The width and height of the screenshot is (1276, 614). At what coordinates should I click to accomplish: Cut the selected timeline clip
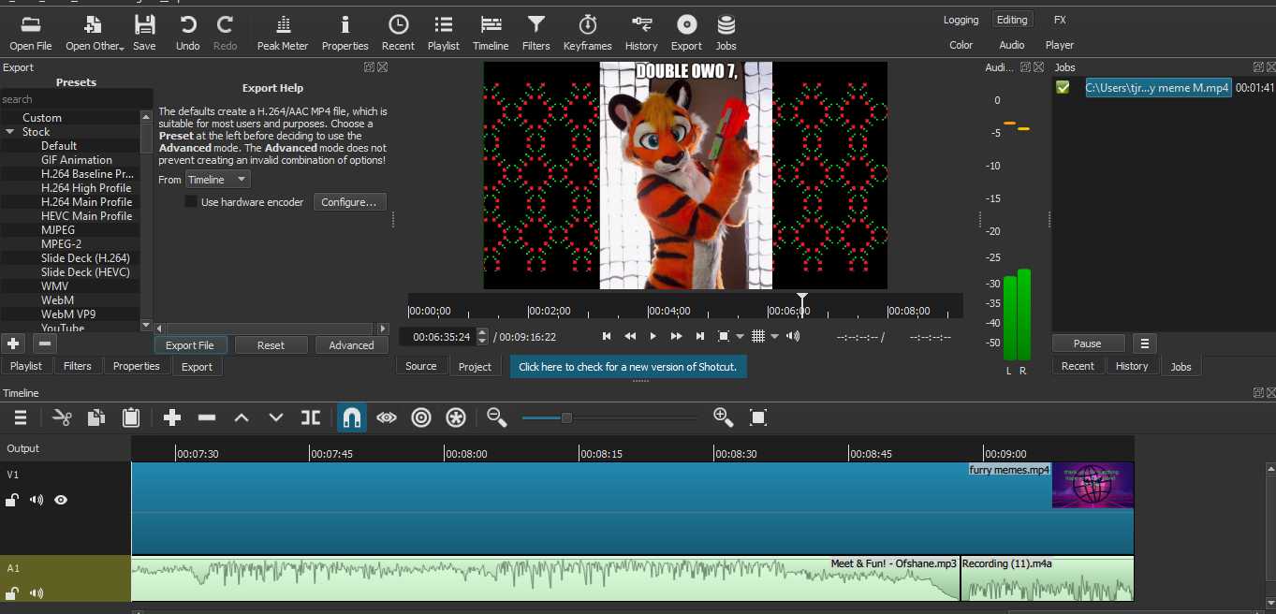coord(62,418)
